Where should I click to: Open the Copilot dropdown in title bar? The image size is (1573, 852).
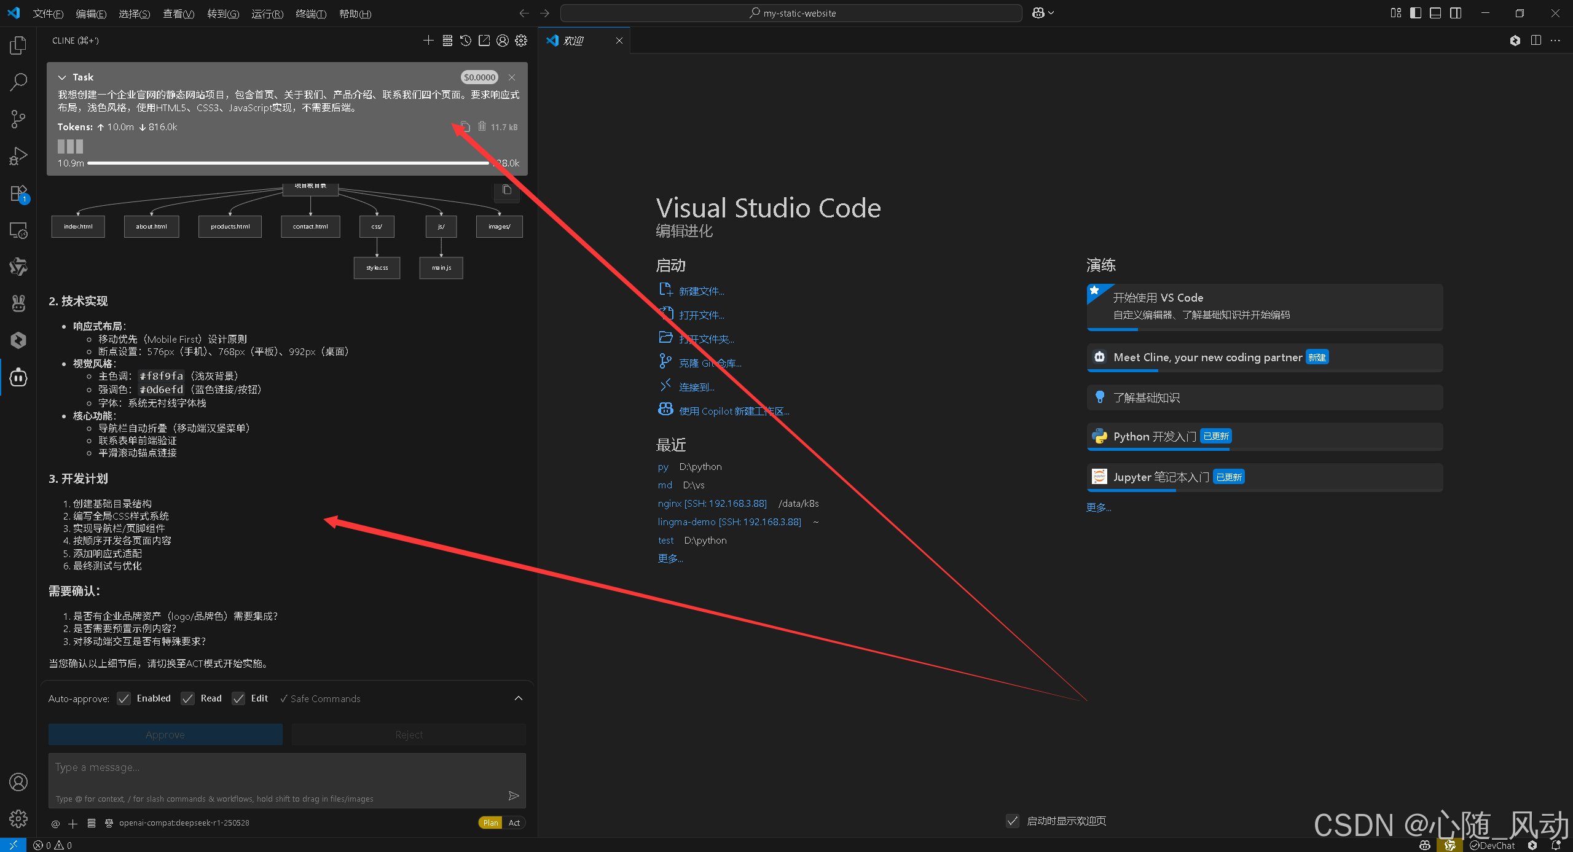[1051, 13]
